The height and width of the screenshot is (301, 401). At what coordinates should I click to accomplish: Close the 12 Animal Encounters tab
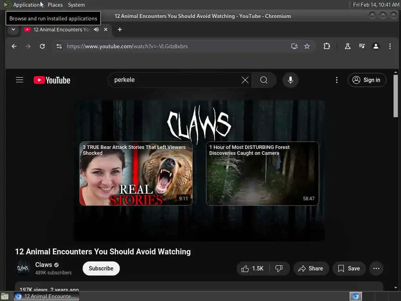(106, 29)
